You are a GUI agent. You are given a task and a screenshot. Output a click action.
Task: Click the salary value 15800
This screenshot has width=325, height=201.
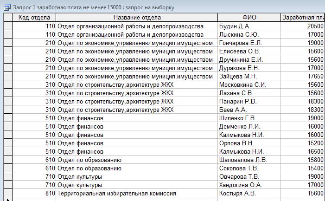pos(303,160)
